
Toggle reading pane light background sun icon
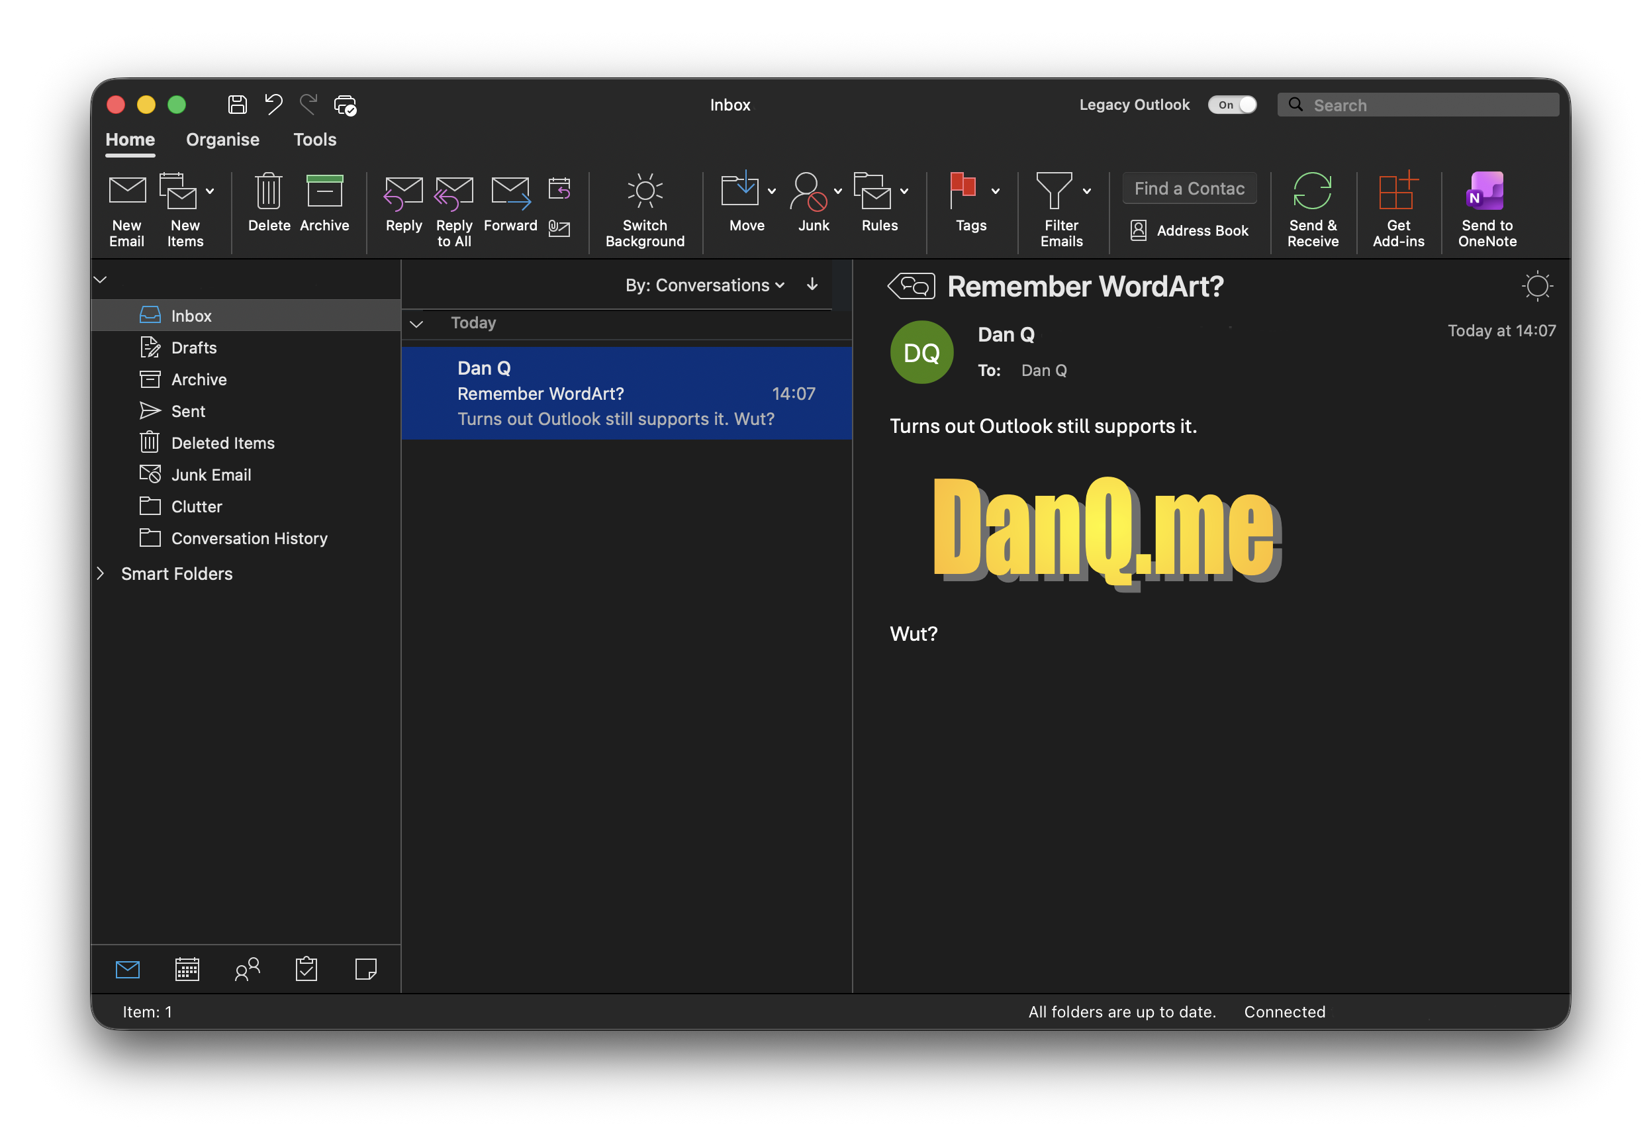[1536, 287]
